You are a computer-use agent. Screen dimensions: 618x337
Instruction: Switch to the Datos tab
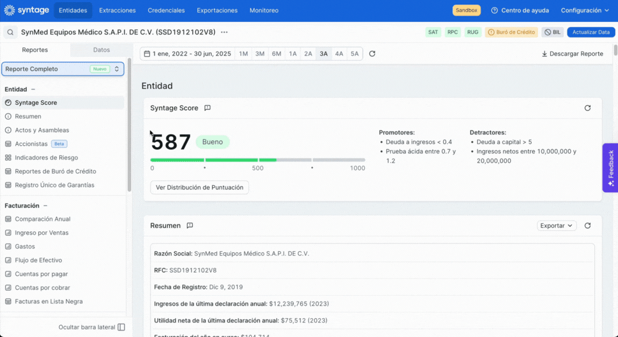tap(101, 50)
